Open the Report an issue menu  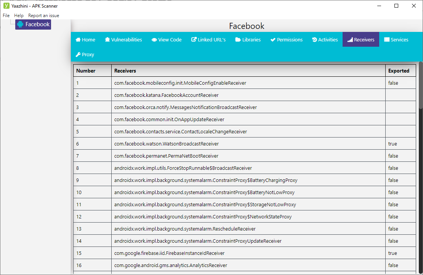(44, 16)
